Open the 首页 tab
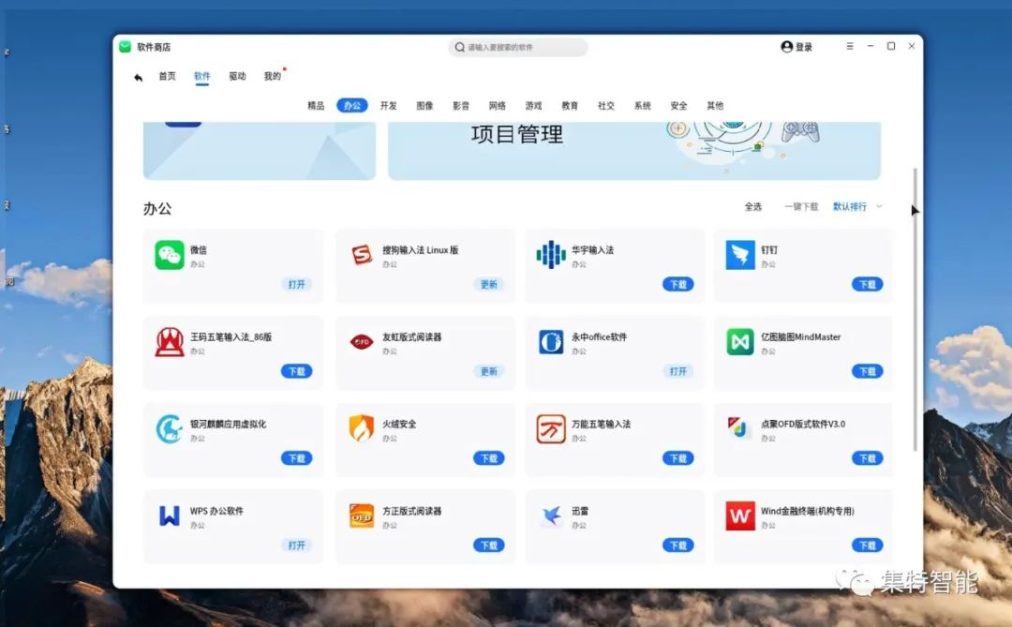The width and height of the screenshot is (1012, 627). pos(167,76)
